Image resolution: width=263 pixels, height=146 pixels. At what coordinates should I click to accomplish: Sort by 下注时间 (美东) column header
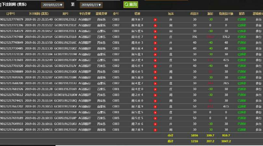[38, 14]
